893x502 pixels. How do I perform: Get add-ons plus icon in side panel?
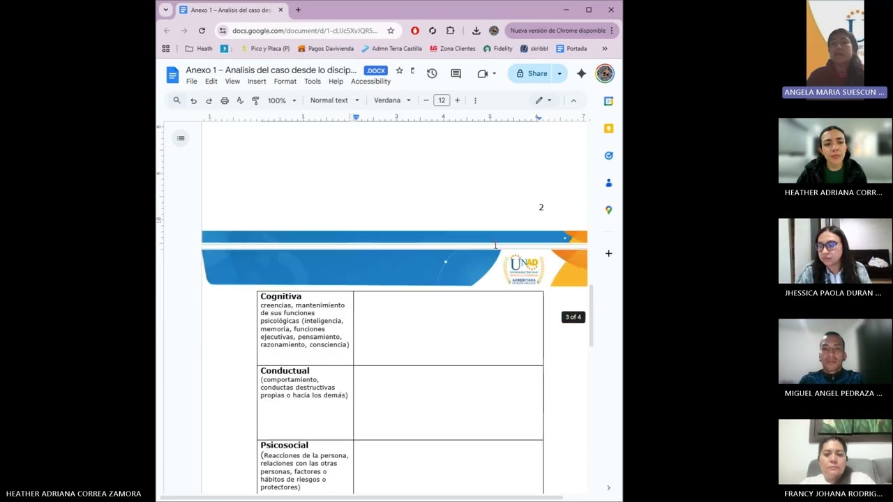pos(608,253)
